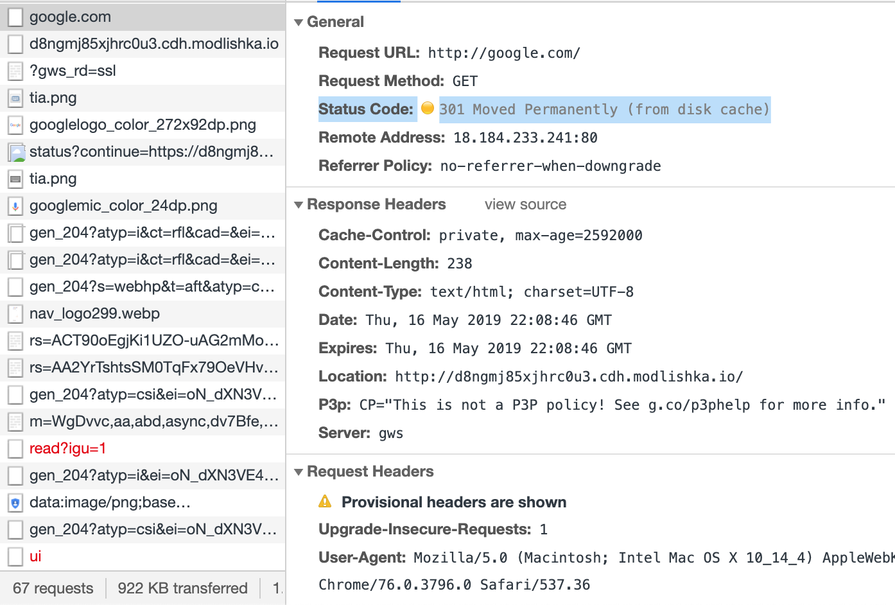Select the google.com request row
895x605 pixels.
143,17
